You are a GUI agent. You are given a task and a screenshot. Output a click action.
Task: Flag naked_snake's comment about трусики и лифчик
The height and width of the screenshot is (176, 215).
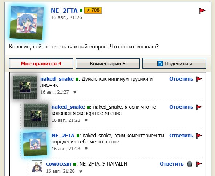(199, 79)
